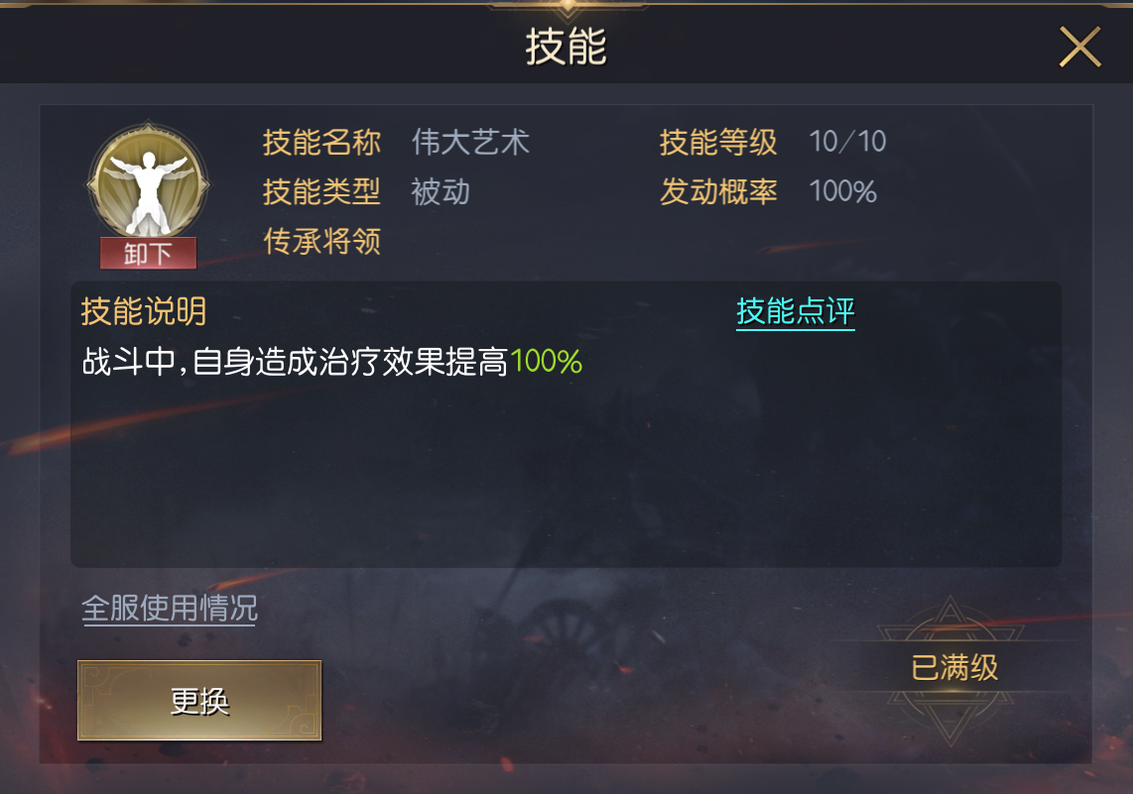This screenshot has height=794, width=1133.
Task: Click the skill description text line
Action: click(x=331, y=362)
